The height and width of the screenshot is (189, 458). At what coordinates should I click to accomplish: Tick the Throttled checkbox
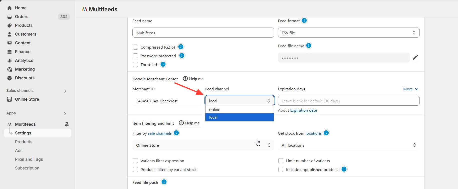[x=135, y=65]
